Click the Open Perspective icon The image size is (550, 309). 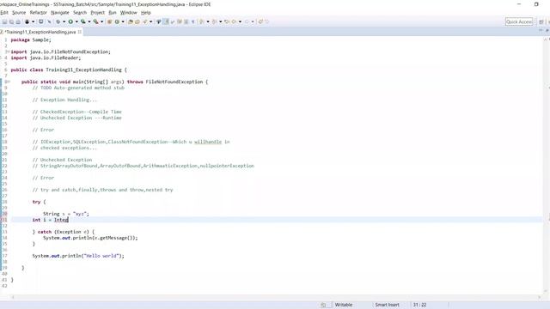(541, 21)
